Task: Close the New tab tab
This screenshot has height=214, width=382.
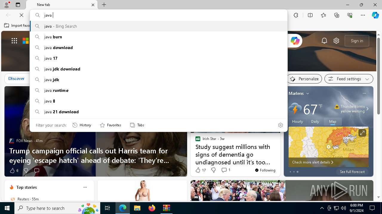Action: (93, 5)
